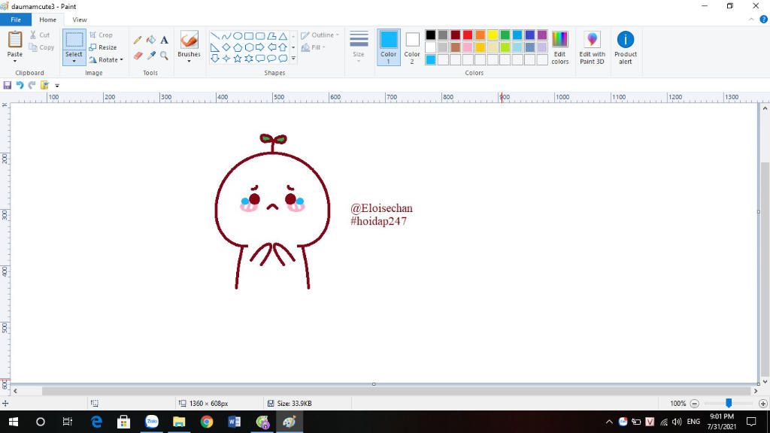This screenshot has height=433, width=770.
Task: Open Customize Quick Access Toolbar dropdown
Action: (57, 86)
